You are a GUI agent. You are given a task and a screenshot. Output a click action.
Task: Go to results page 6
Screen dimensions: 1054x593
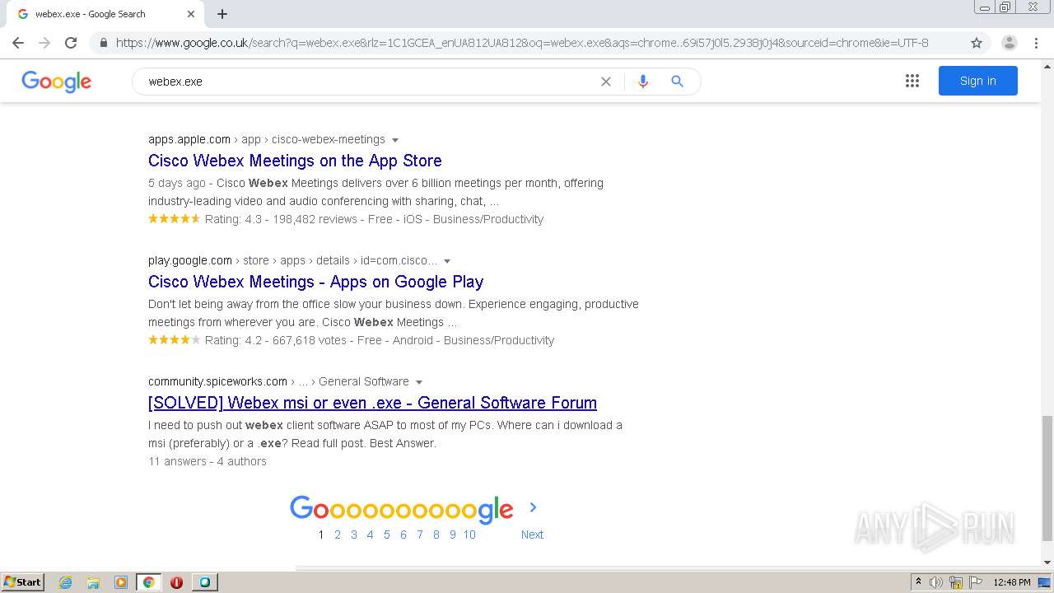click(403, 535)
